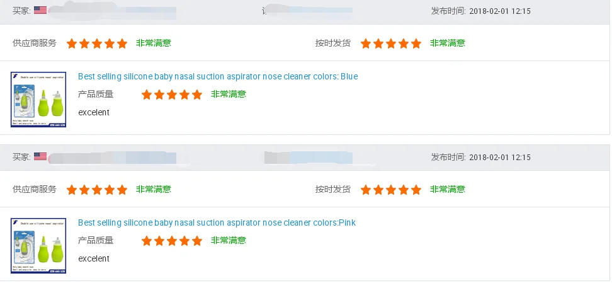Image resolution: width=612 pixels, height=283 pixels.
Task: Click the Blue aspirator product thumbnail
Action: [x=38, y=100]
